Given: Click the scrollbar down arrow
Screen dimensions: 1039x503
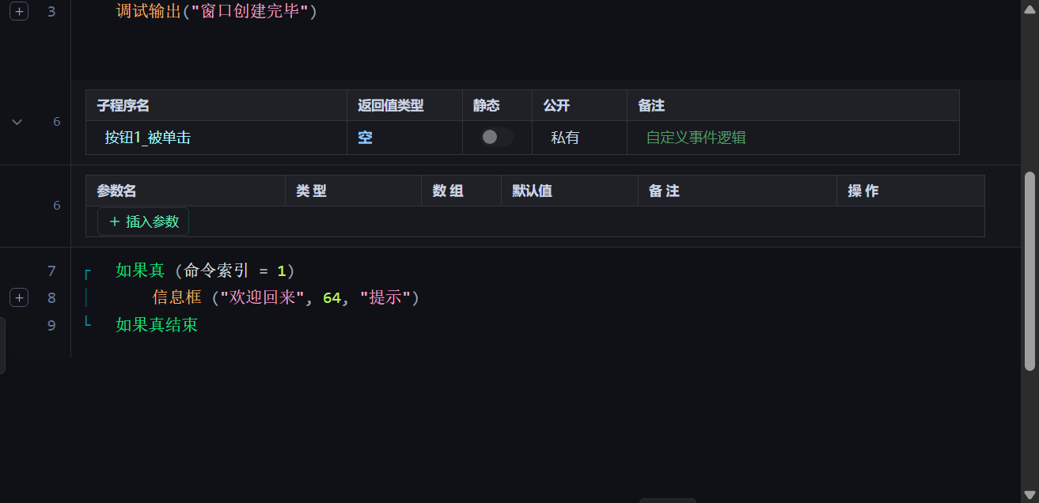Looking at the screenshot, I should point(1030,495).
